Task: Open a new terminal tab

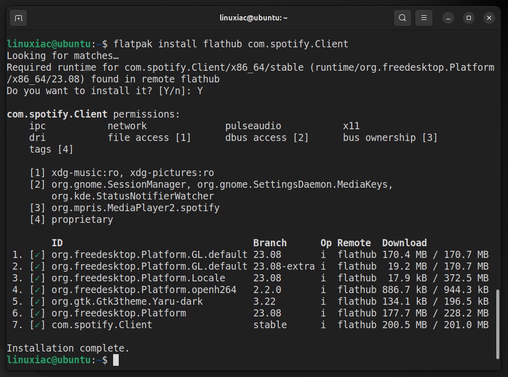Action: pos(18,18)
